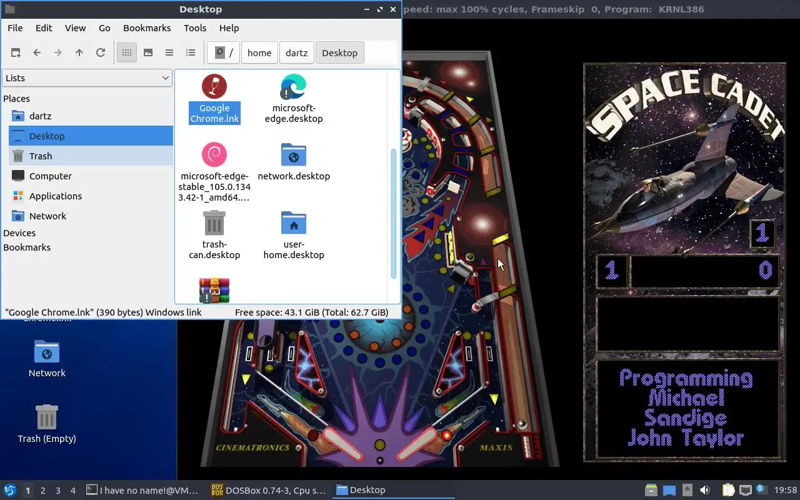
Task: Select 'Desktop' path button
Action: click(340, 53)
